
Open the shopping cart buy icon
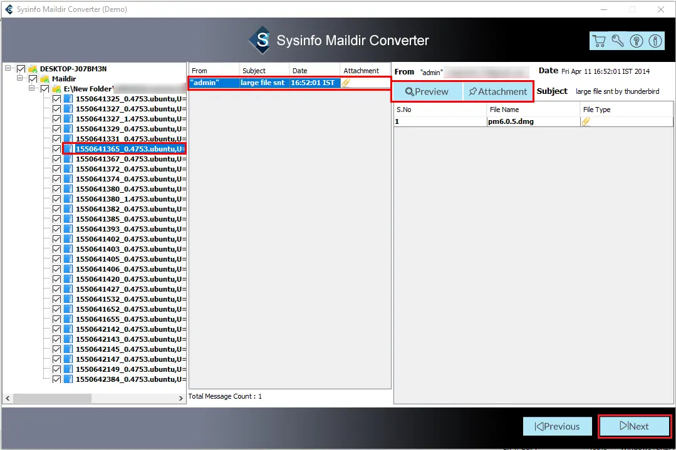click(x=599, y=41)
